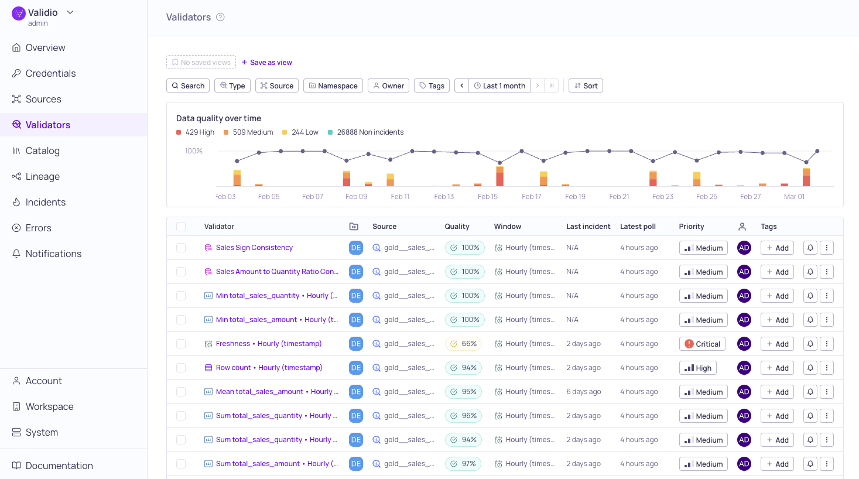Click the red High legend swatch
Screen dimensions: 859x479
coord(179,132)
